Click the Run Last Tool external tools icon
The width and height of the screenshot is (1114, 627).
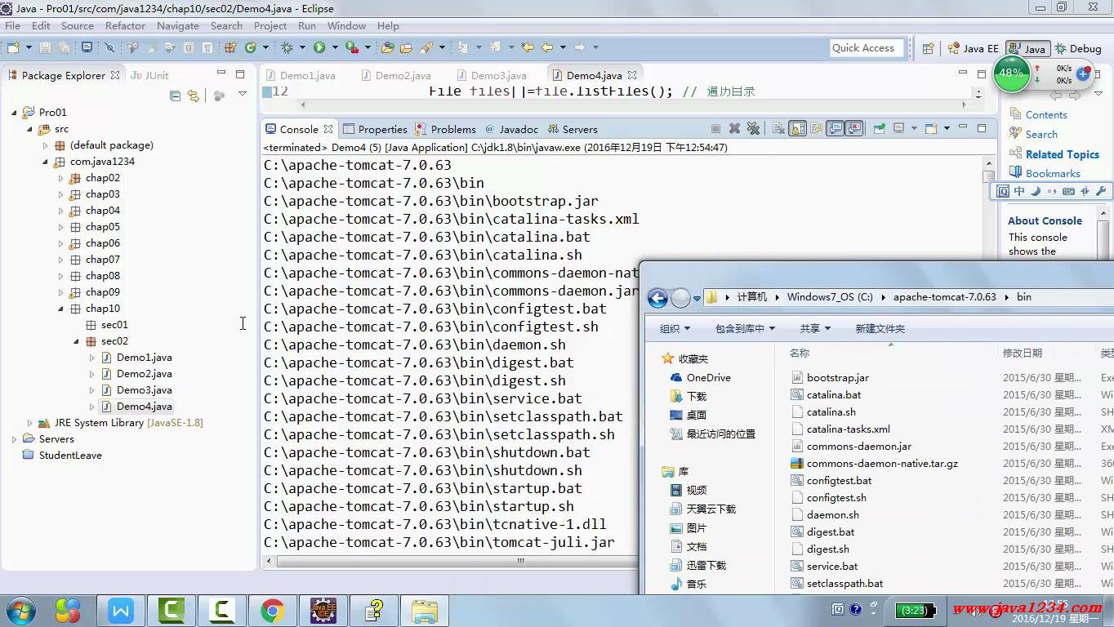tap(351, 47)
